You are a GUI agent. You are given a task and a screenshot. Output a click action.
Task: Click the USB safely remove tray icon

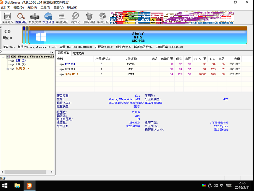(210, 185)
